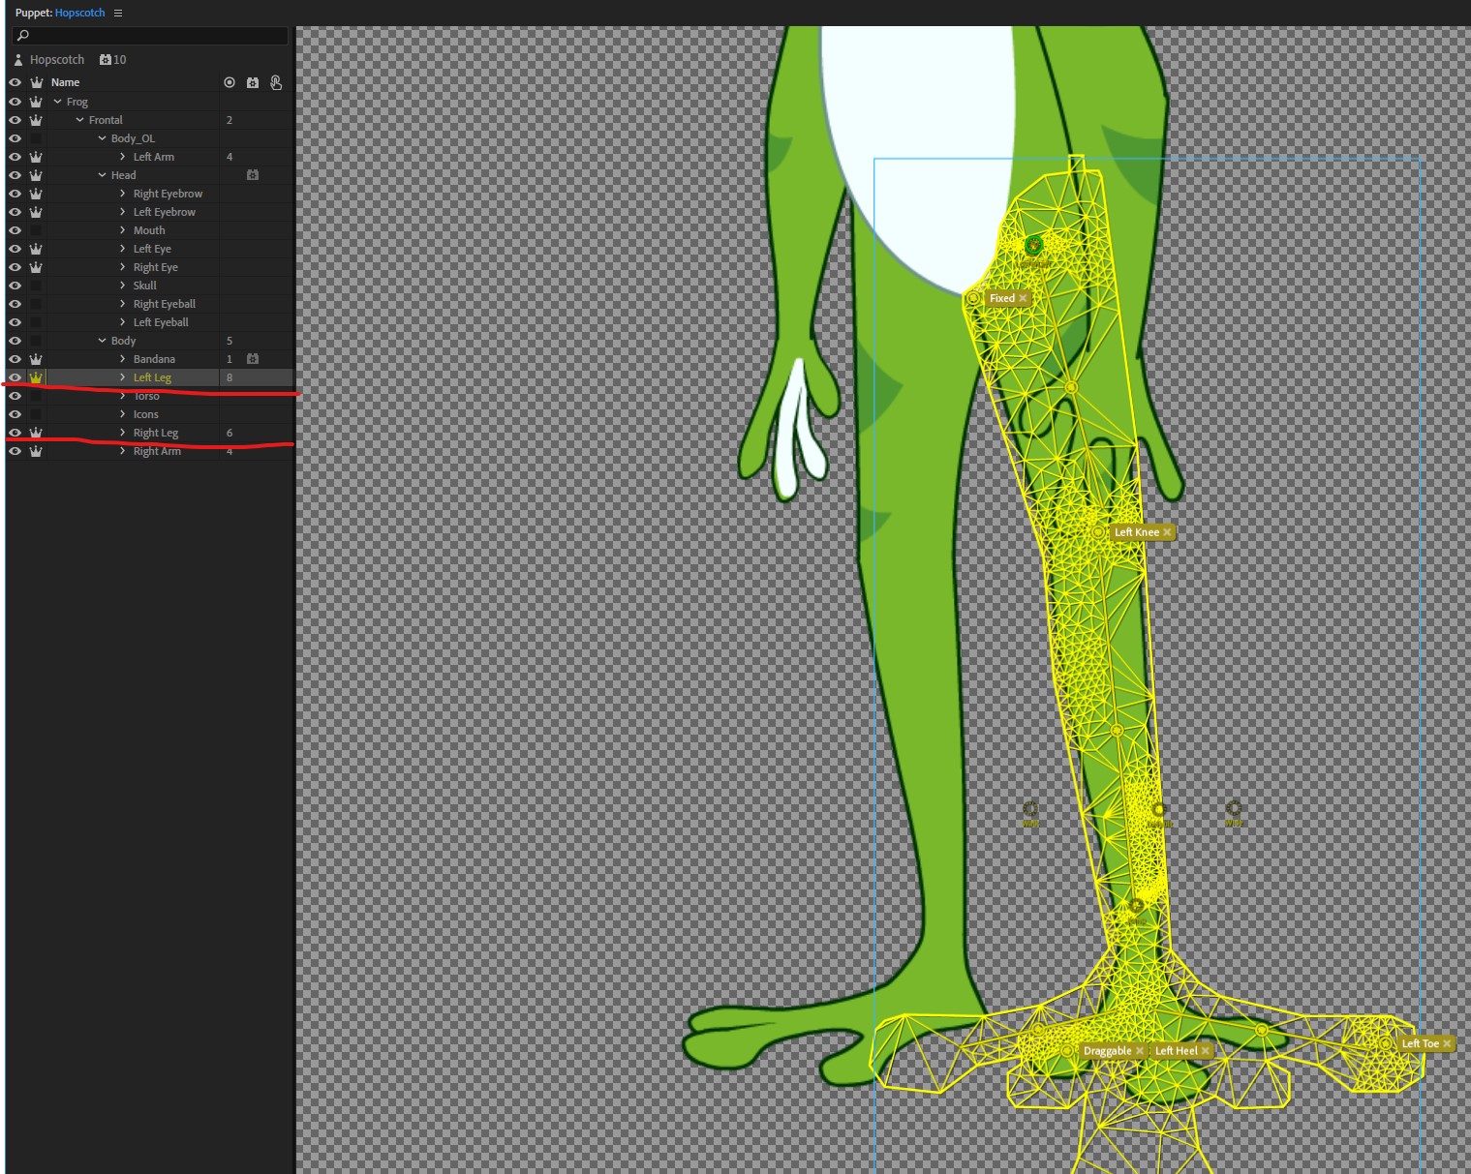Click the record ring icon in column header
The width and height of the screenshot is (1471, 1174).
coord(230,82)
